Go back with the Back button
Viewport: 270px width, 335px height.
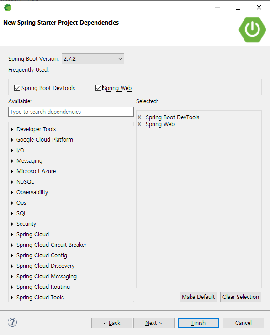(112, 323)
